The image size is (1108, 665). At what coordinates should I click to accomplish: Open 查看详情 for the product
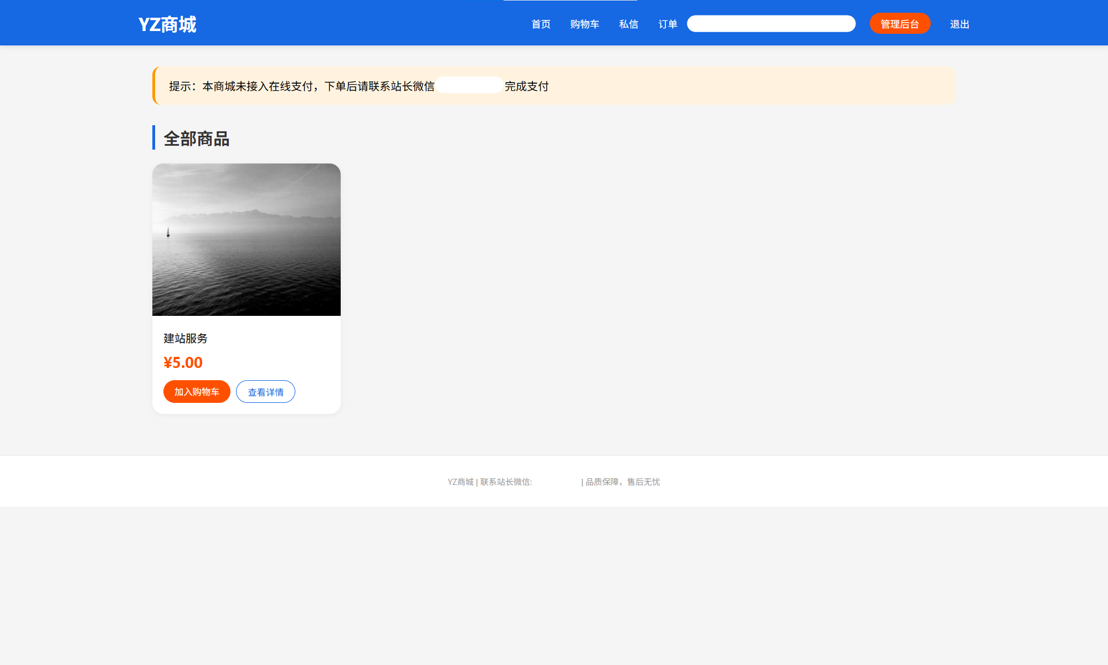click(x=265, y=392)
